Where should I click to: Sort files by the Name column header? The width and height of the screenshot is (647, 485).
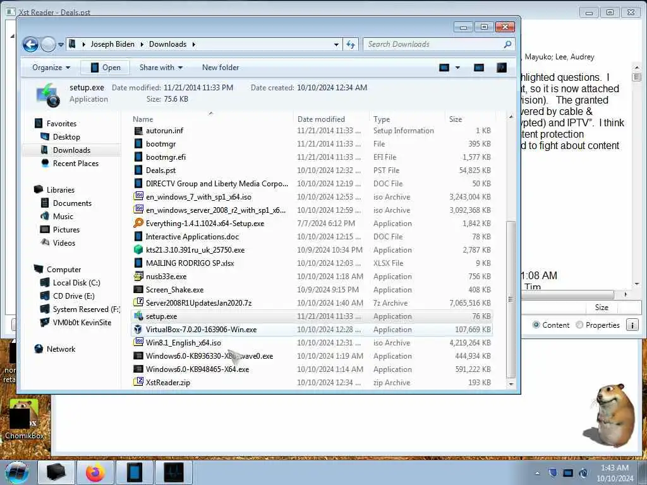pyautogui.click(x=143, y=119)
